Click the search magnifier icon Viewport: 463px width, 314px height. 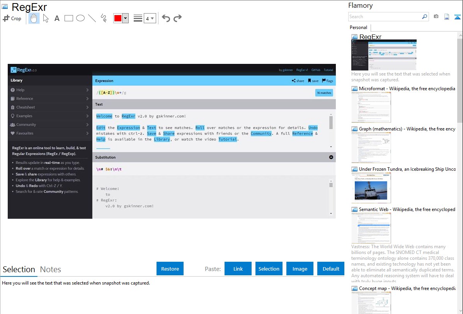click(425, 17)
